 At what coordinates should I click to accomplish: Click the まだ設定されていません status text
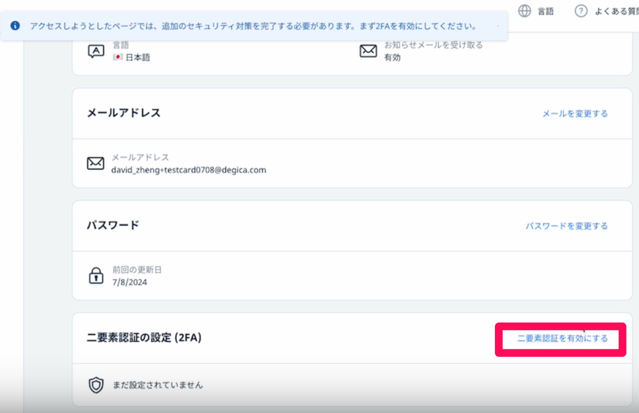tap(158, 385)
